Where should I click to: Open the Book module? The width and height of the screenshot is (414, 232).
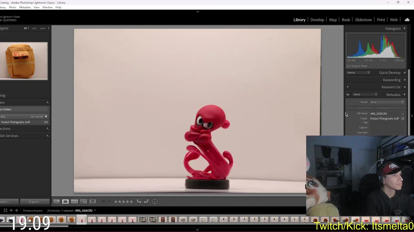click(x=346, y=20)
